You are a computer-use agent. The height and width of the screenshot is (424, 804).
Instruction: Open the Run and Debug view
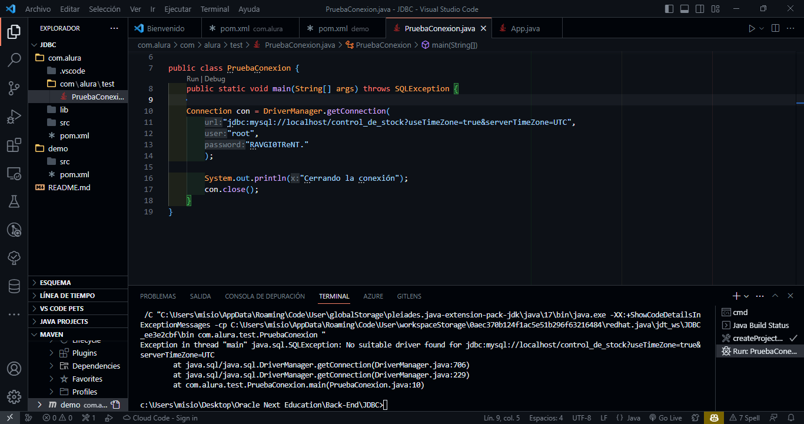coord(14,117)
